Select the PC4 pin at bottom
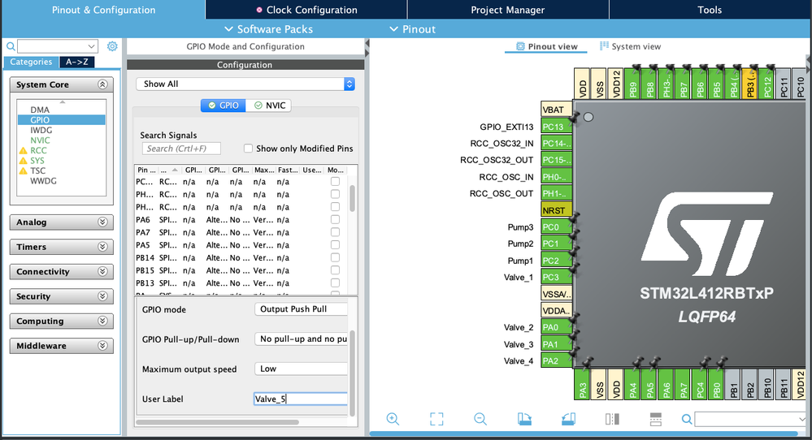Image resolution: width=812 pixels, height=440 pixels. coord(700,384)
